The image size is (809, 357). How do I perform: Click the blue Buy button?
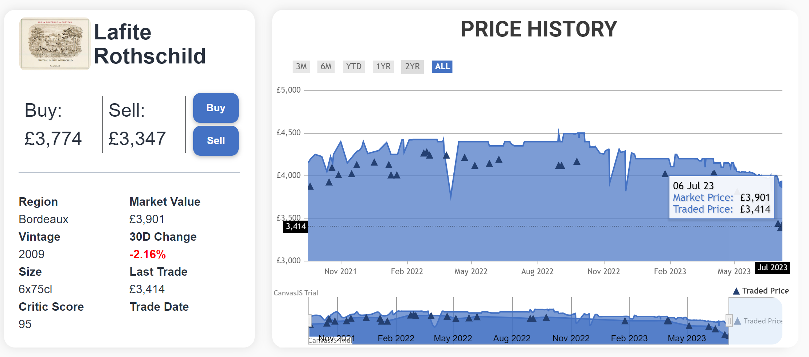pyautogui.click(x=216, y=108)
